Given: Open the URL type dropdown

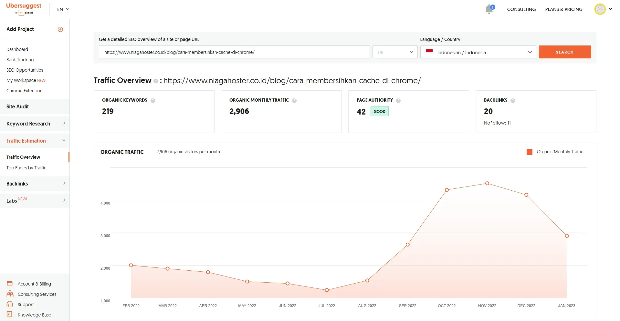Looking at the screenshot, I should [x=395, y=52].
